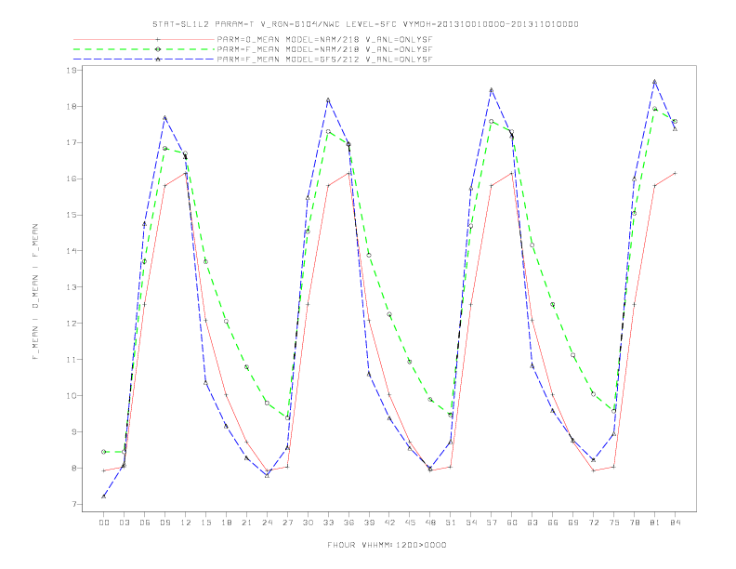This screenshot has width=736, height=569.
Task: Click the x-axis tick label 09
Action: pyautogui.click(x=164, y=523)
